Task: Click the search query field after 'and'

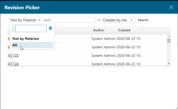Action: (74, 20)
